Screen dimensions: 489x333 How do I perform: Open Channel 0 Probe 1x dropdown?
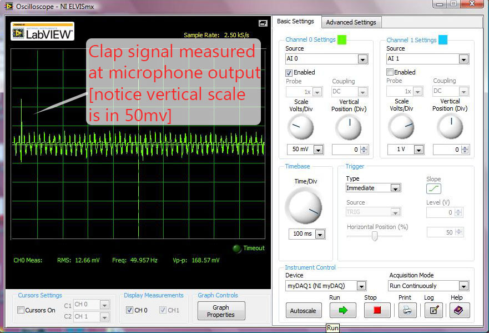coord(317,92)
